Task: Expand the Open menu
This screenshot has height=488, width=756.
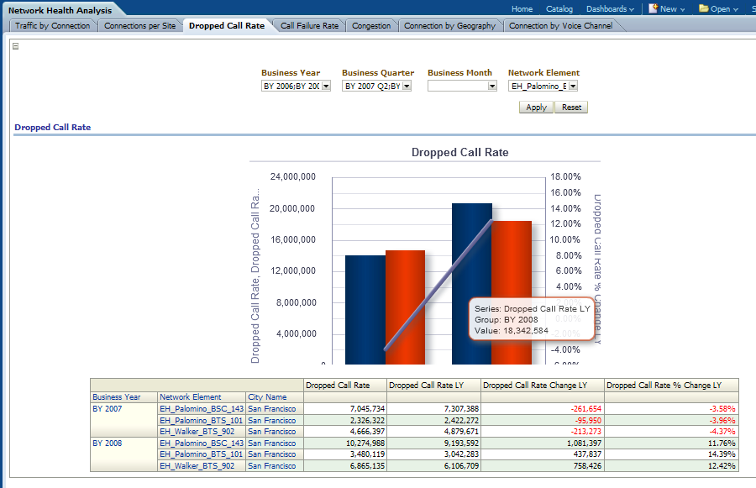Action: 724,9
